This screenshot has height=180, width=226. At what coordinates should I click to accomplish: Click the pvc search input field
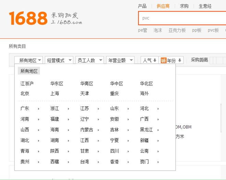(181, 18)
